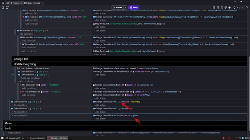250x140 pixels.
Task: Switch to 'Change the Color of' taskbar window
Action: [x=36, y=138]
